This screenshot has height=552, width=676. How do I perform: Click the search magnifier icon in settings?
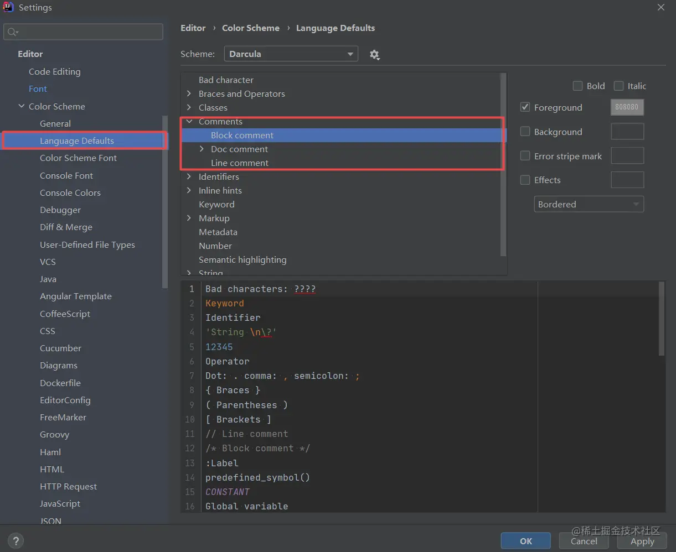tap(13, 32)
